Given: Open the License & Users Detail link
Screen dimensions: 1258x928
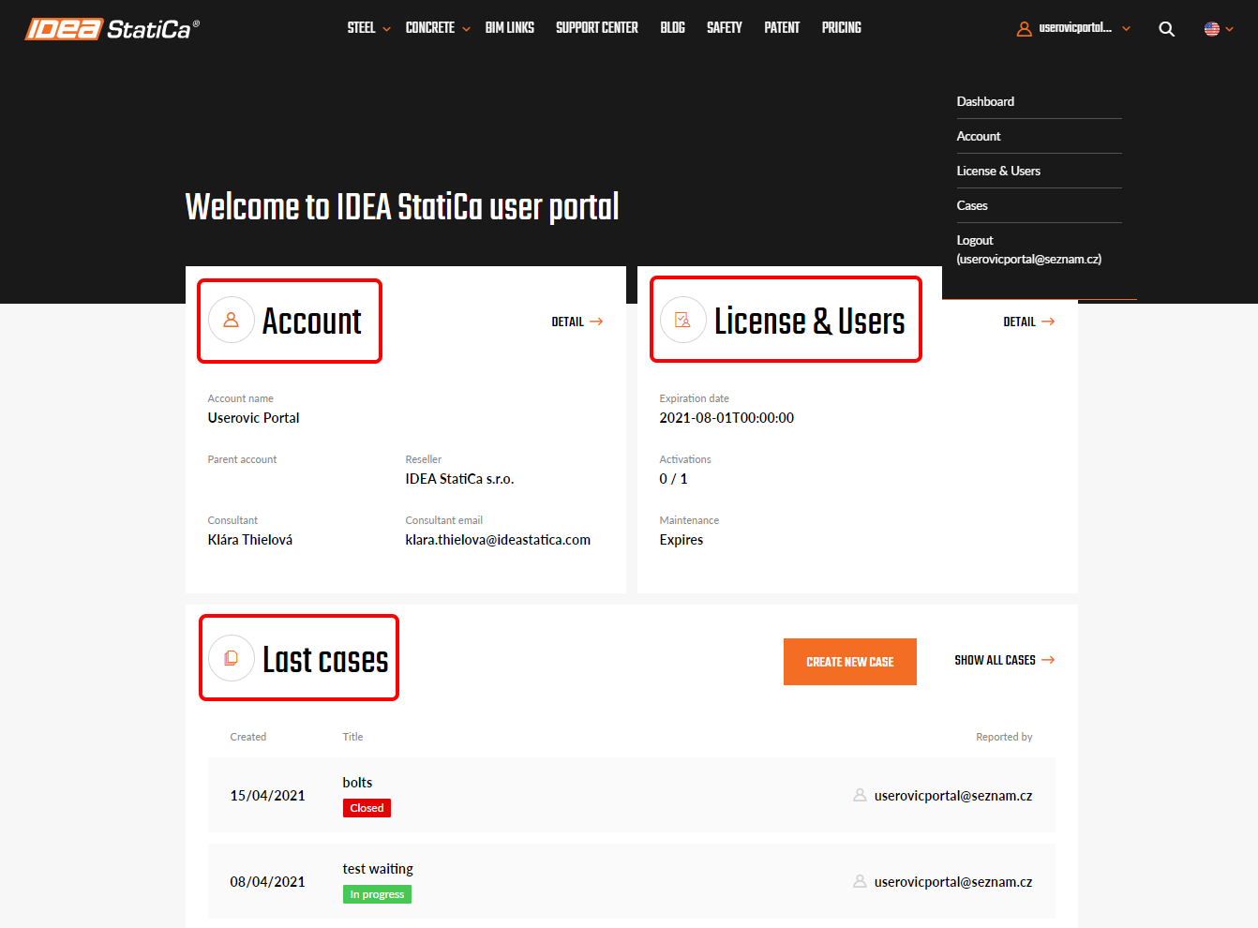Looking at the screenshot, I should pos(1028,322).
